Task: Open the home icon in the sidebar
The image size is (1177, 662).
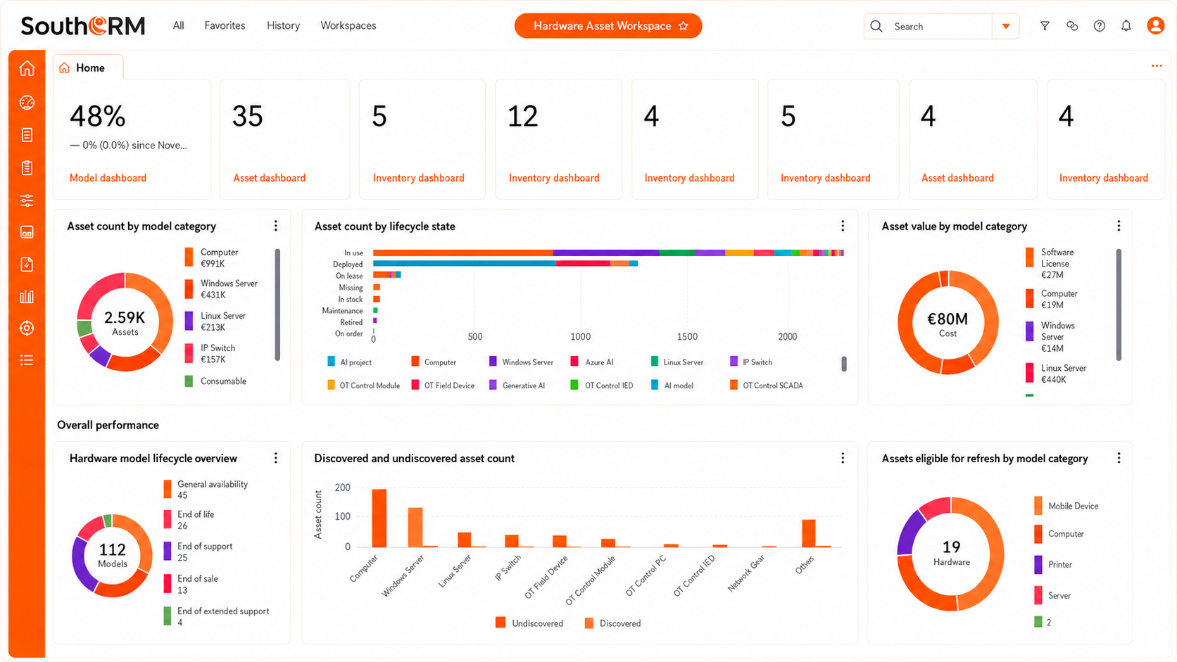Action: [x=27, y=68]
